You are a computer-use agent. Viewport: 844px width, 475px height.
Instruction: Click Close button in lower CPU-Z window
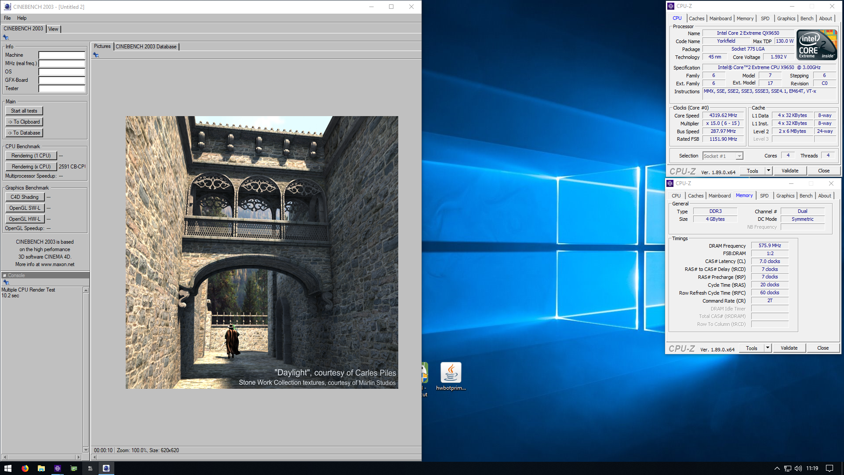(x=823, y=348)
